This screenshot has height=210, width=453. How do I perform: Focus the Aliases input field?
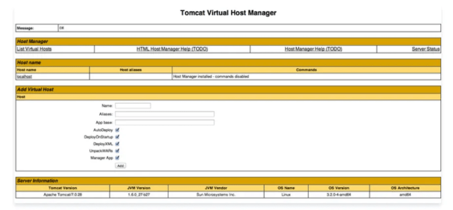[165, 114]
